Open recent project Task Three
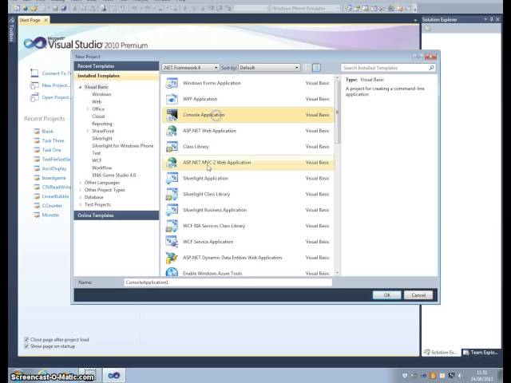511x383 pixels. click(53, 140)
